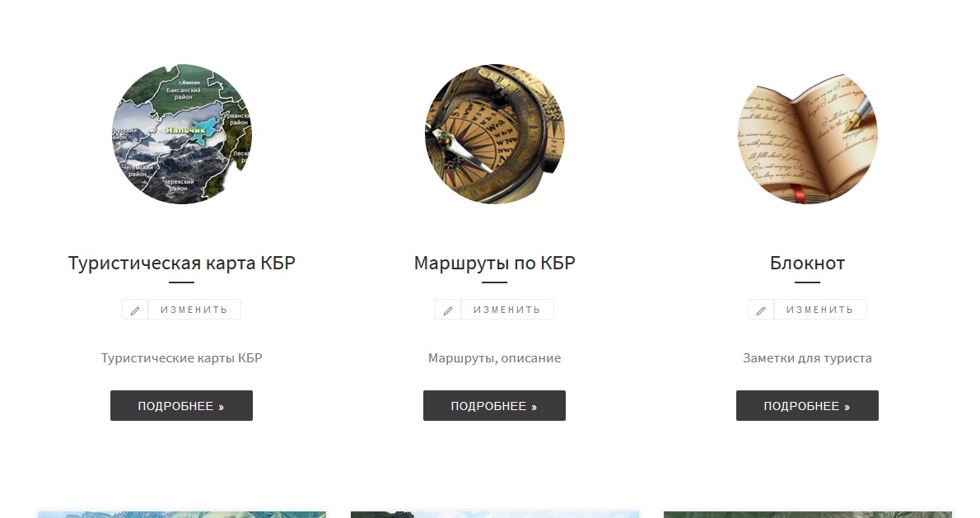Click ПОДРОБНЕЕ below Заметки для туриста
The height and width of the screenshot is (518, 980).
807,405
